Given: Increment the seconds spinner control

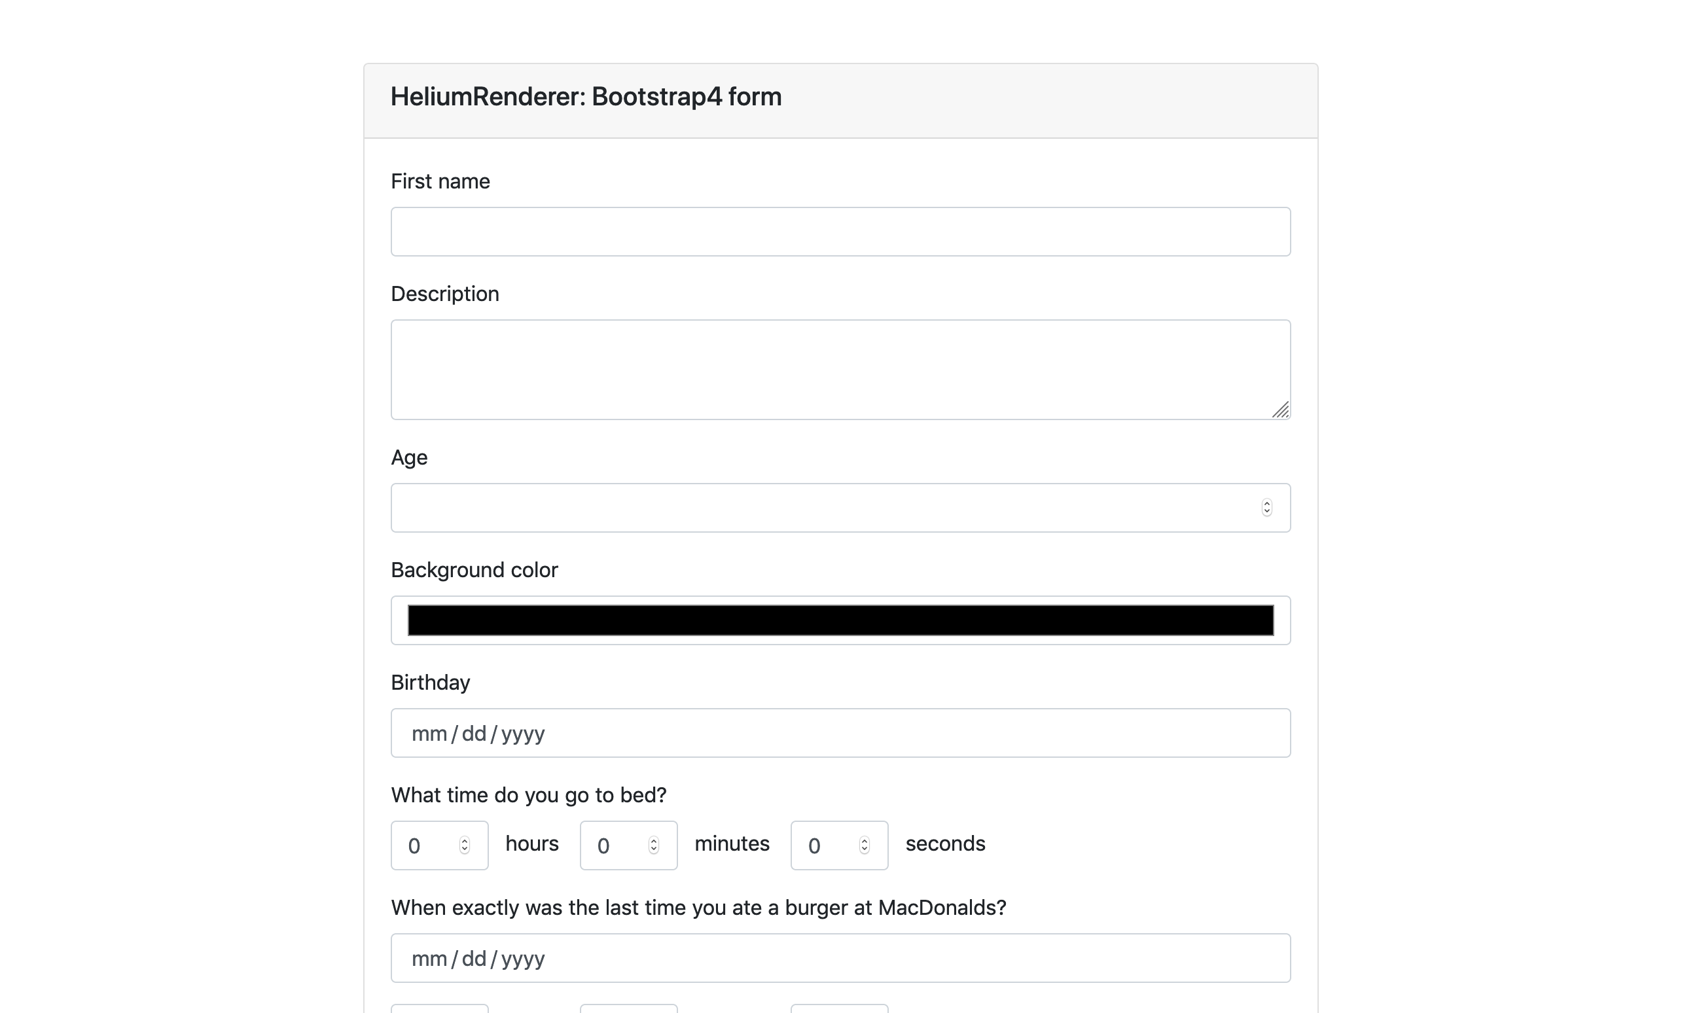Looking at the screenshot, I should pyautogui.click(x=864, y=841).
